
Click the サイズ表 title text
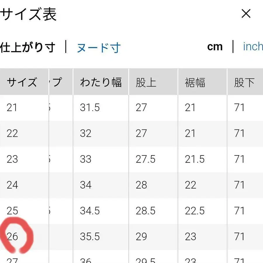point(28,15)
